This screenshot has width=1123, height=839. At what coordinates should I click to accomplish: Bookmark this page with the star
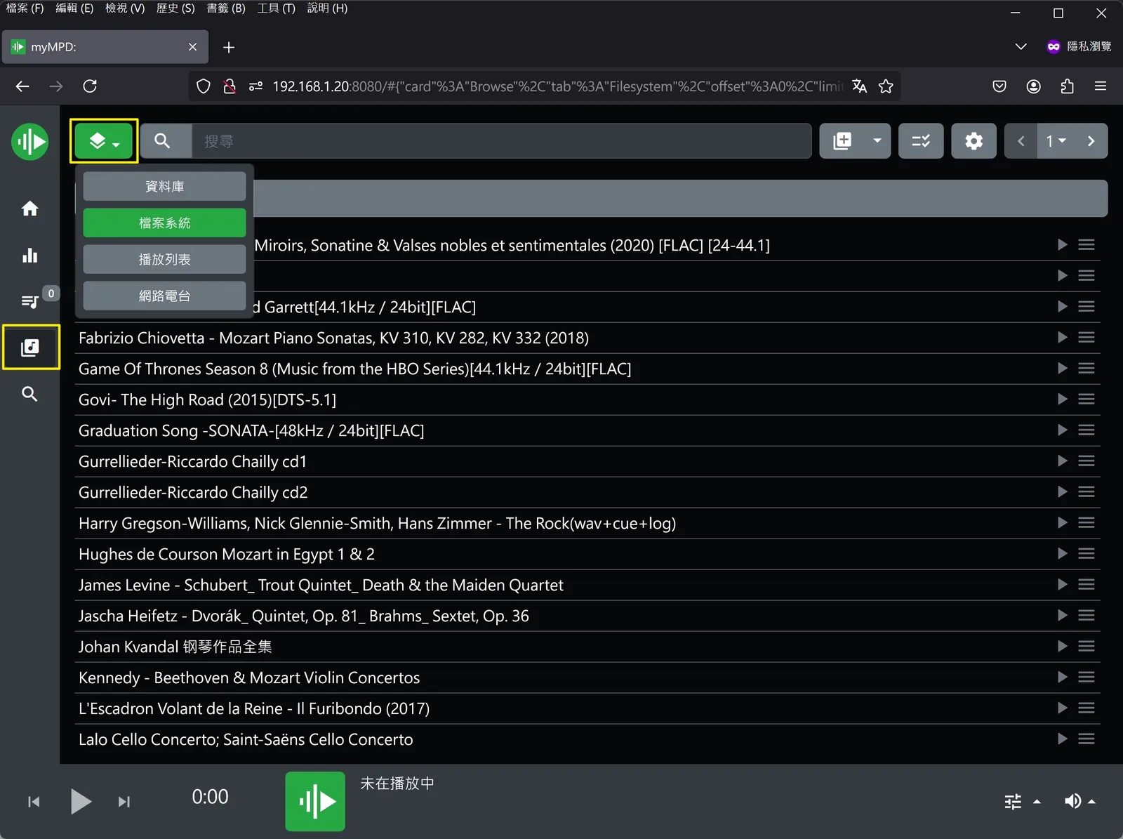tap(886, 86)
